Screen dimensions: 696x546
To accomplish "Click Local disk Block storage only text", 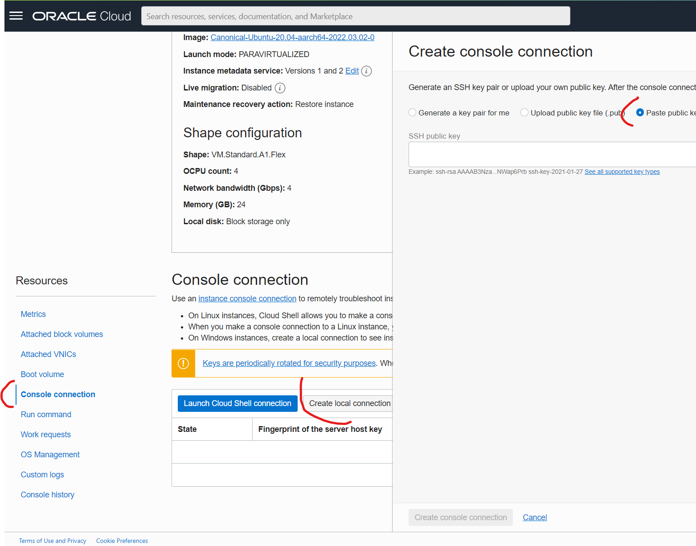I will [237, 222].
